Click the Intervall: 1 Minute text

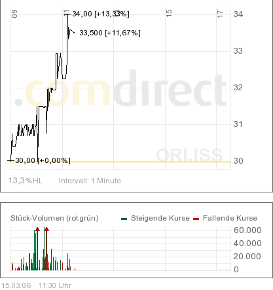pyautogui.click(x=90, y=181)
